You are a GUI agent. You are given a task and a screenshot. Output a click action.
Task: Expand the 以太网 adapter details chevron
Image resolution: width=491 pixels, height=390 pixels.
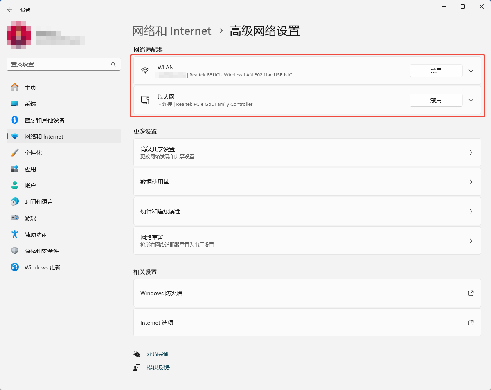(471, 100)
